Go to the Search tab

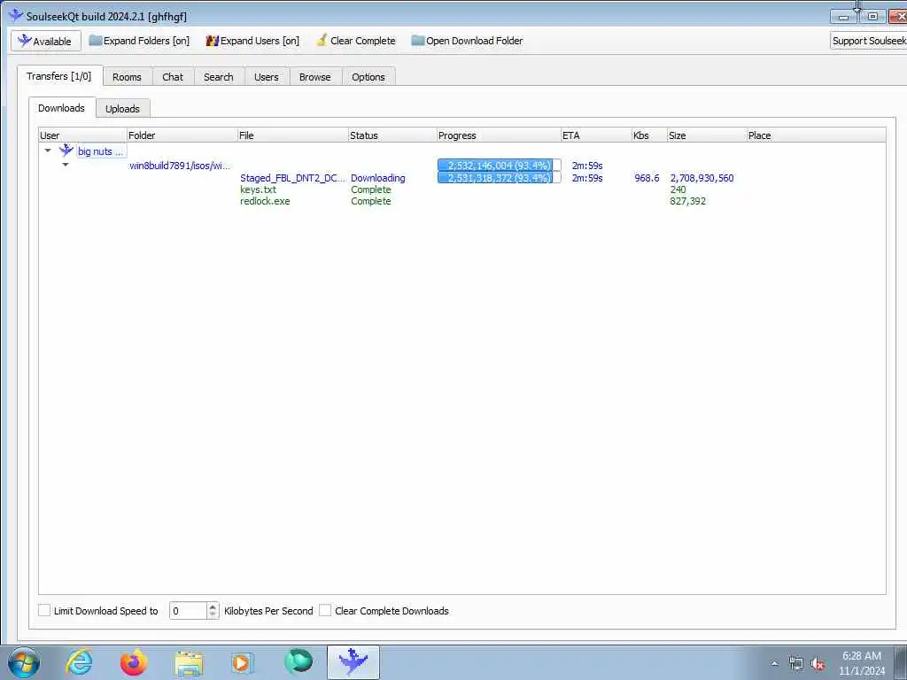pos(219,77)
